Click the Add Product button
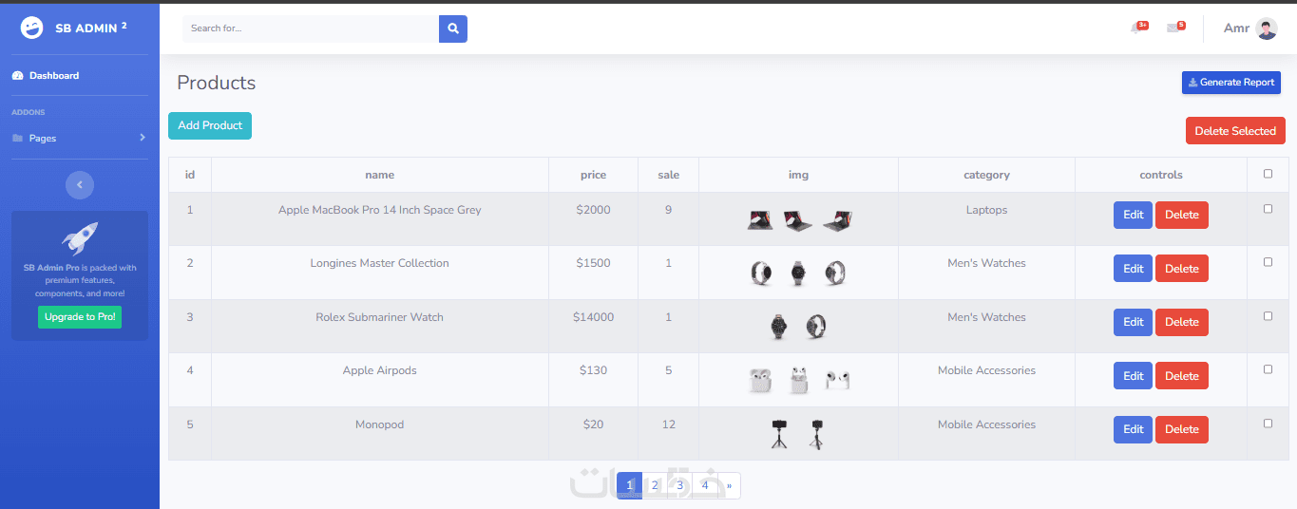This screenshot has height=509, width=1297. [210, 125]
